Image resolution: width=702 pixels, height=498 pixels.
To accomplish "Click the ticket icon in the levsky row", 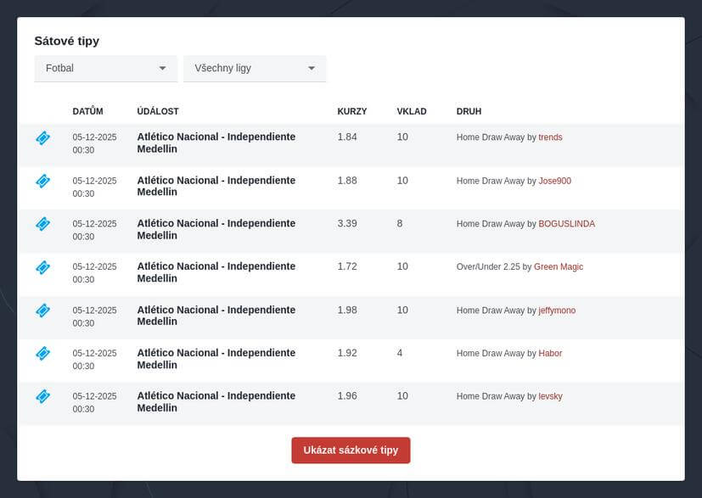I will pos(42,396).
